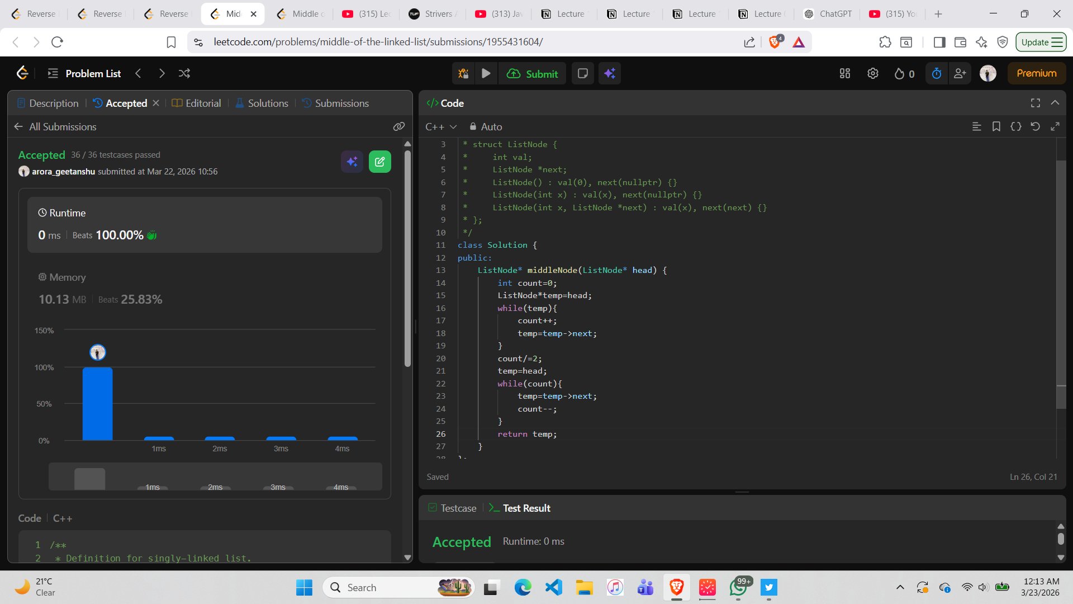Toggle the Brave sidebar panel
This screenshot has height=604, width=1073.
click(939, 42)
